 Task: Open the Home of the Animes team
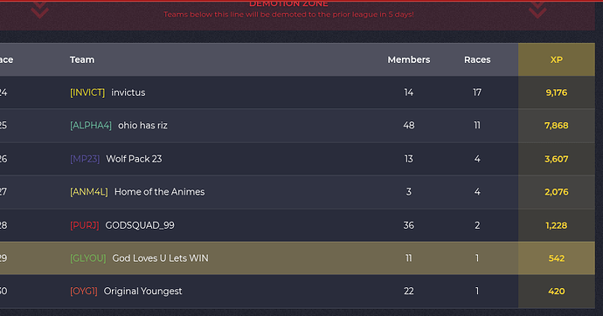tap(160, 192)
